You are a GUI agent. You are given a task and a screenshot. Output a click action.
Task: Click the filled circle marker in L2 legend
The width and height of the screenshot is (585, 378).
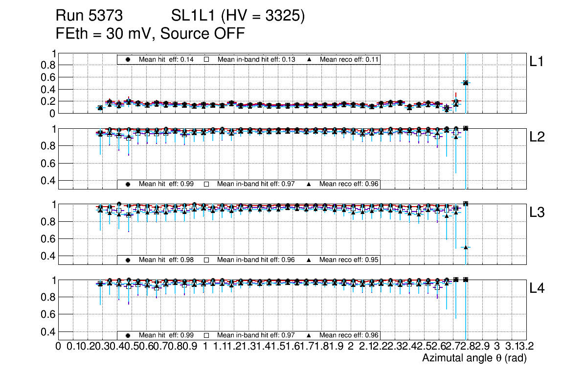tap(128, 184)
